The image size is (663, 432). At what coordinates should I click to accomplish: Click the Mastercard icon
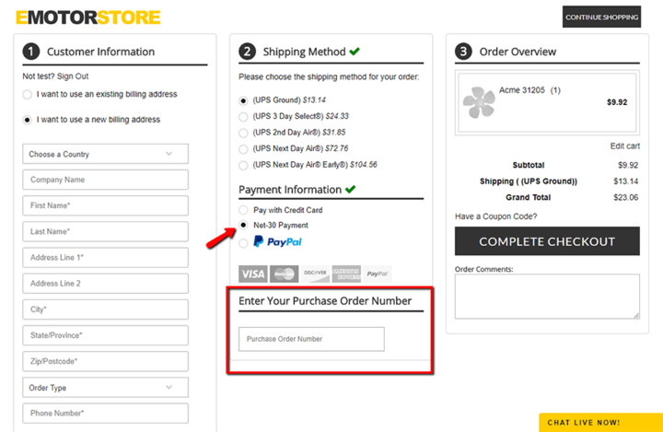285,274
